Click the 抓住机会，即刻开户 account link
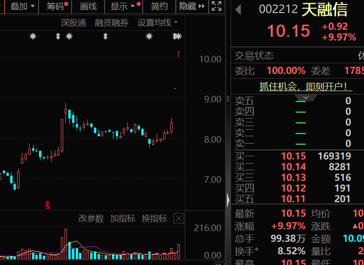 pos(305,86)
